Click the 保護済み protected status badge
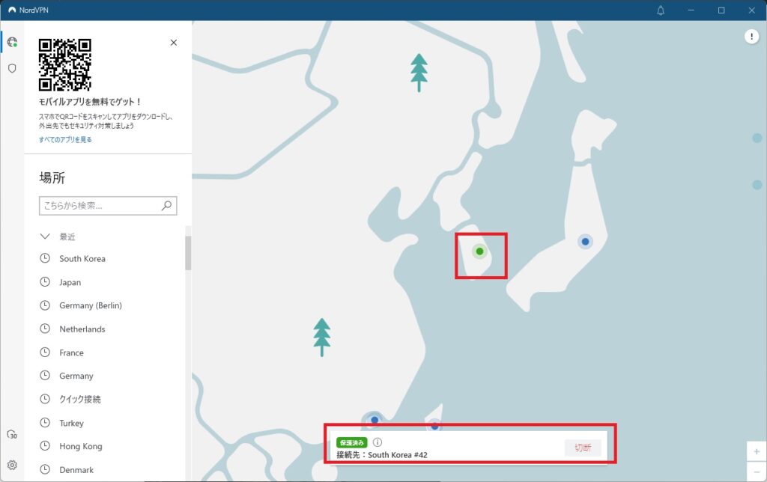The height and width of the screenshot is (482, 767). (x=352, y=442)
